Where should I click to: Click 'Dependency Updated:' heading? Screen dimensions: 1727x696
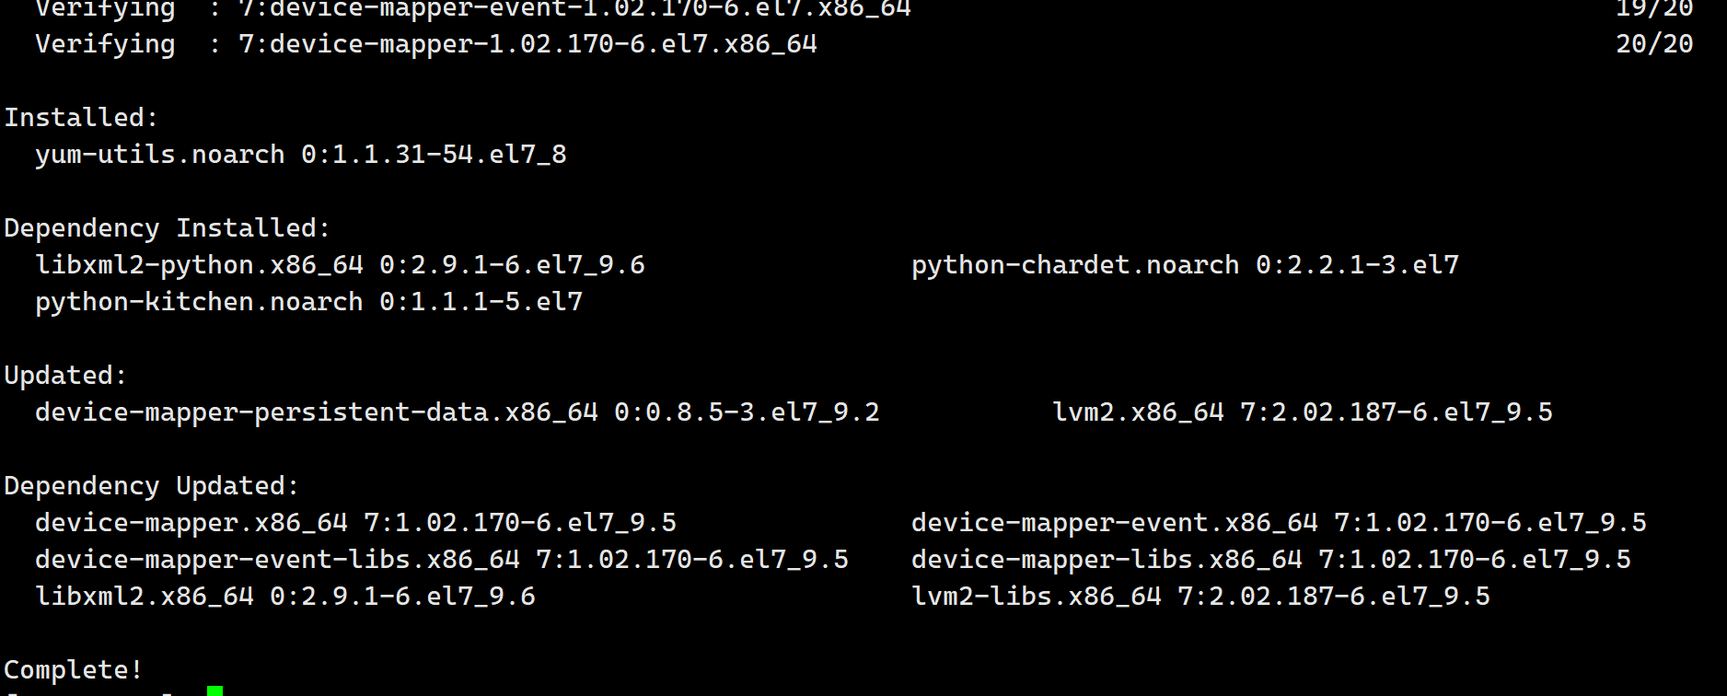click(x=152, y=485)
